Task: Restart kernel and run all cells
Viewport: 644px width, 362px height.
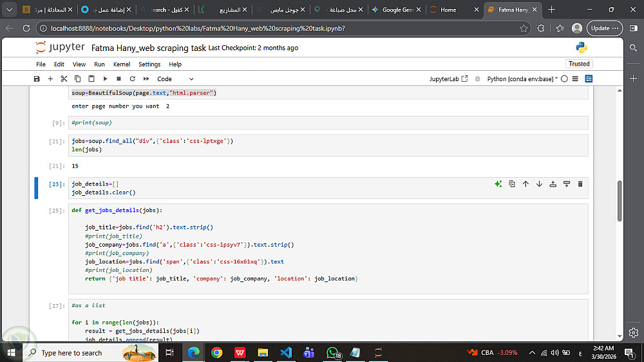Action: point(146,79)
